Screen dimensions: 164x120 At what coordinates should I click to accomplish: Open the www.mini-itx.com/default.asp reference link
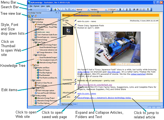(x=95, y=85)
